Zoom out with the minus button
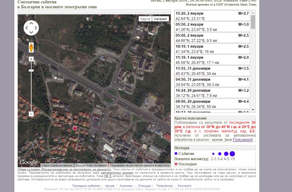Screen dimensions: 292x192 pyautogui.click(x=31, y=114)
